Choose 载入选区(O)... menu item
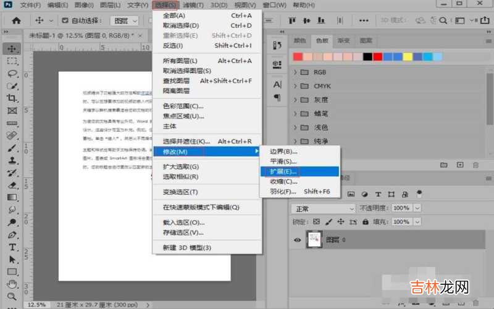This screenshot has width=494, height=309. 207,222
